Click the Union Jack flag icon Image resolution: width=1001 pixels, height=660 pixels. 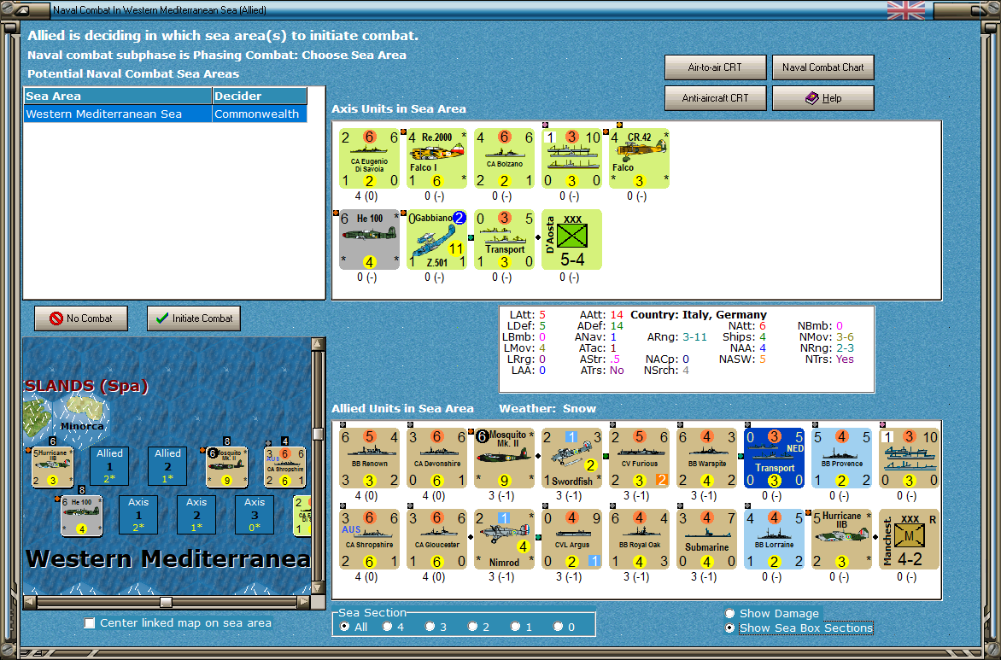906,10
